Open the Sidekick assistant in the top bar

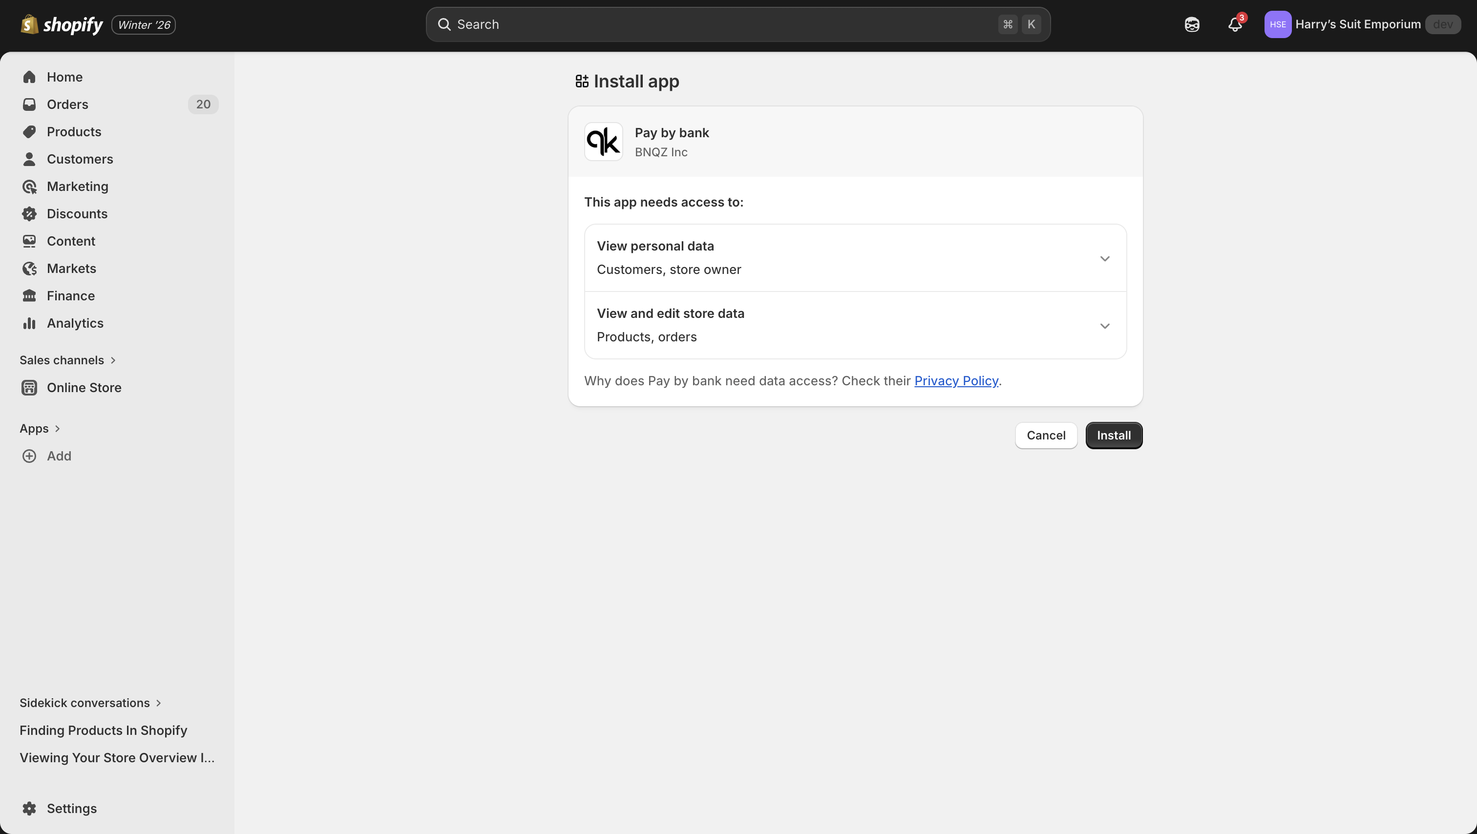pyautogui.click(x=1192, y=24)
